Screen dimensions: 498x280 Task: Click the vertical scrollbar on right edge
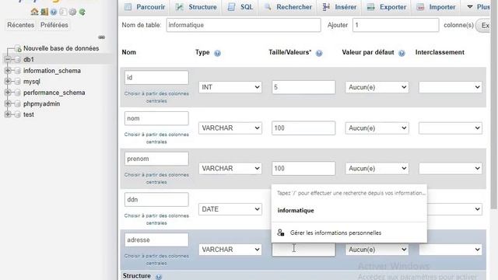(494, 105)
